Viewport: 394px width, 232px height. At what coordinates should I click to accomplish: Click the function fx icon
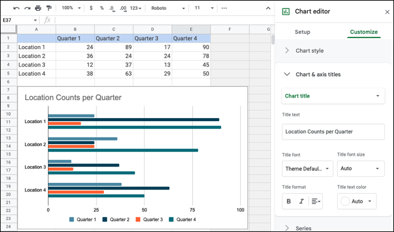[x=47, y=20]
